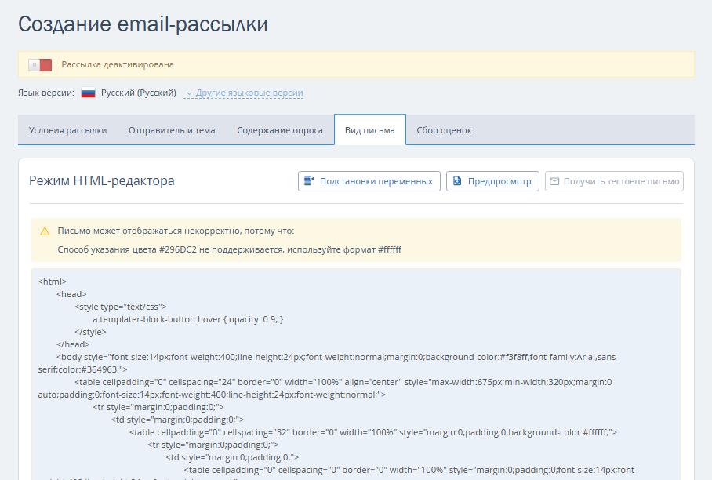Open the Условия рассылки tab
712x480 pixels.
coord(67,130)
